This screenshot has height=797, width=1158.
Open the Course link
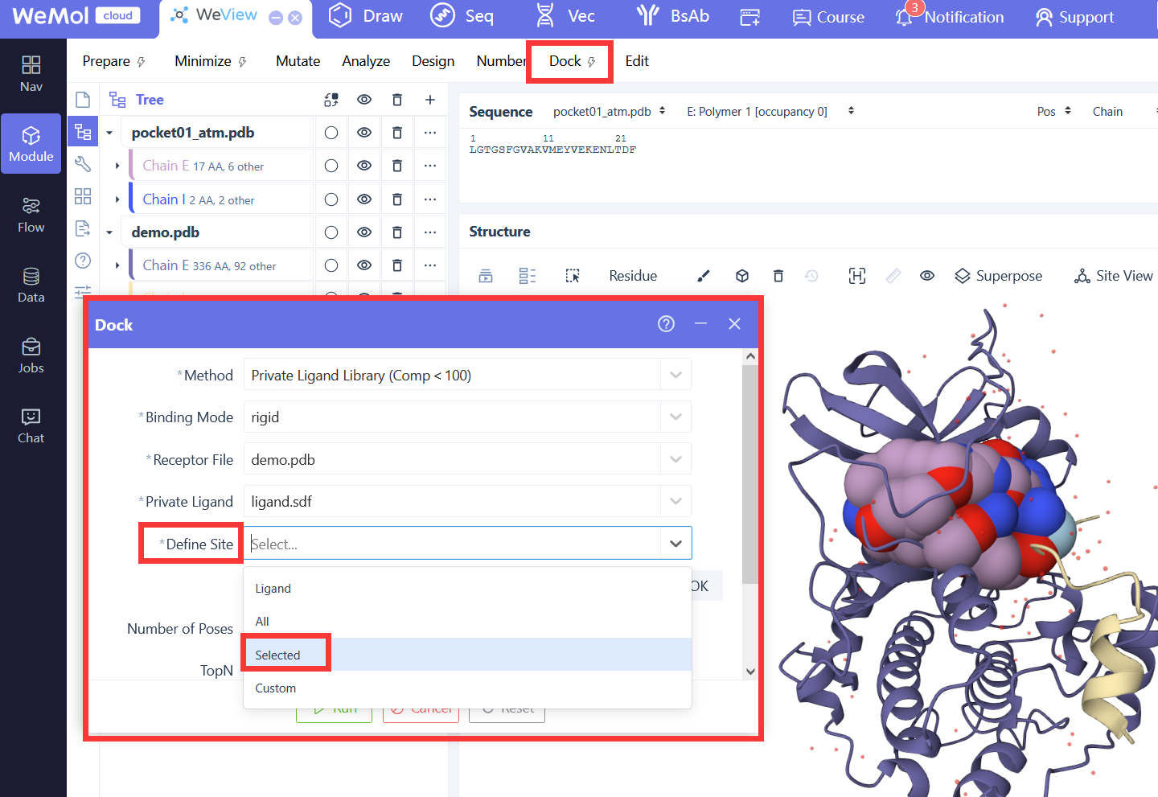click(x=828, y=17)
